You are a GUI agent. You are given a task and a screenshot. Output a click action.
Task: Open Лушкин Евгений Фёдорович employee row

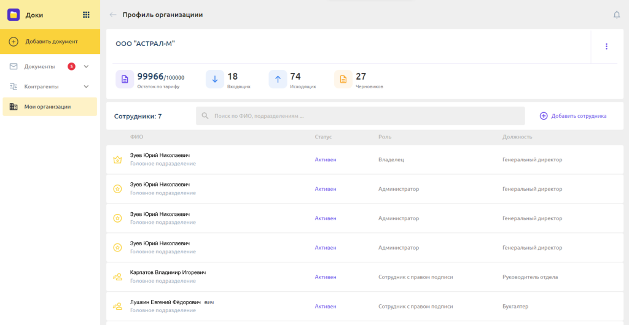[x=166, y=302]
